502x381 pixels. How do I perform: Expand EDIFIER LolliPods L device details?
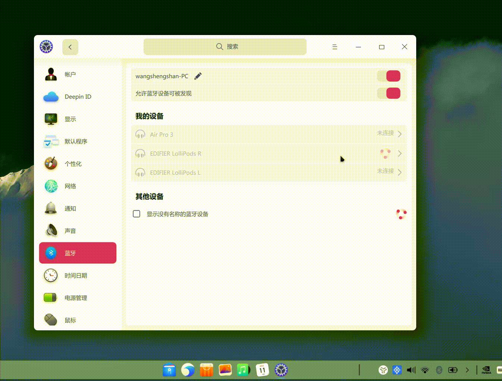pyautogui.click(x=399, y=172)
